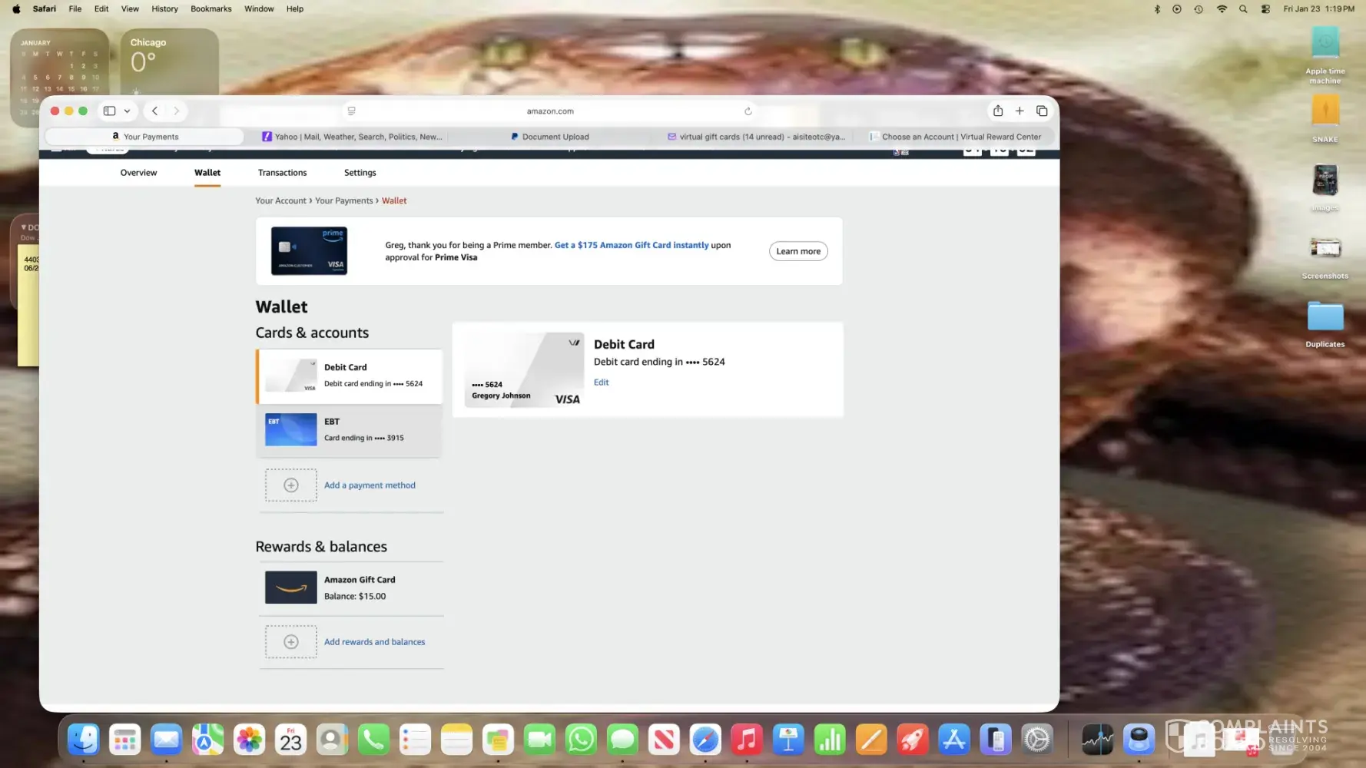
Task: Open a new tab with plus icon
Action: click(x=1020, y=111)
